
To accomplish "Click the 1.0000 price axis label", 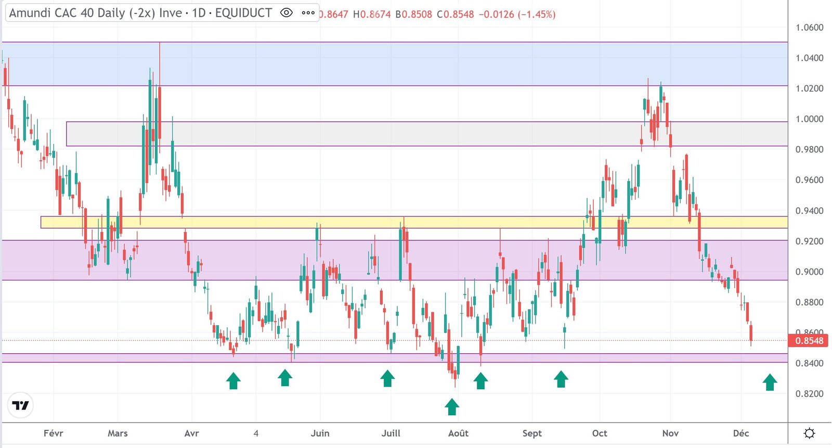I will (809, 119).
